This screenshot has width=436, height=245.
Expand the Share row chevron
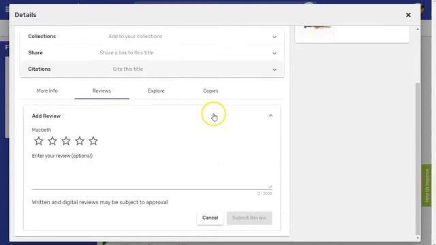click(x=275, y=53)
